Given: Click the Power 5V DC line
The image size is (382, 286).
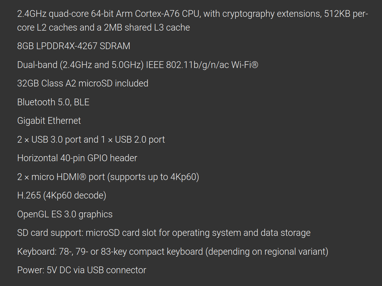Looking at the screenshot, I should [82, 270].
